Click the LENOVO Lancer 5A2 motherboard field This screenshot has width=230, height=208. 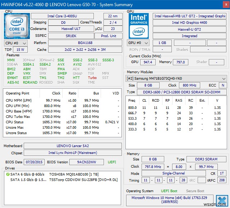(73, 146)
